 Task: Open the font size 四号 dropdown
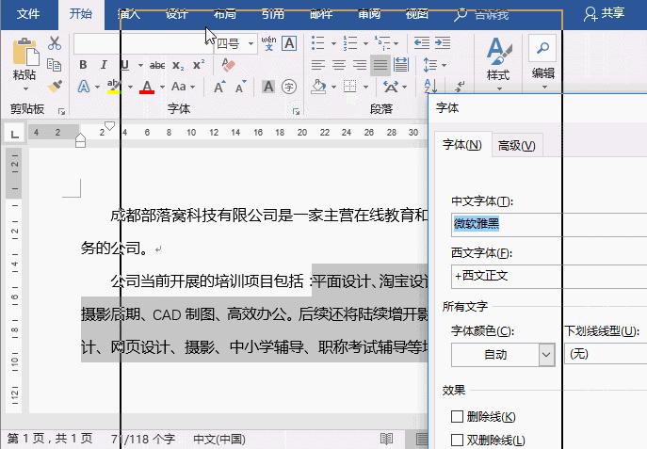(x=251, y=43)
